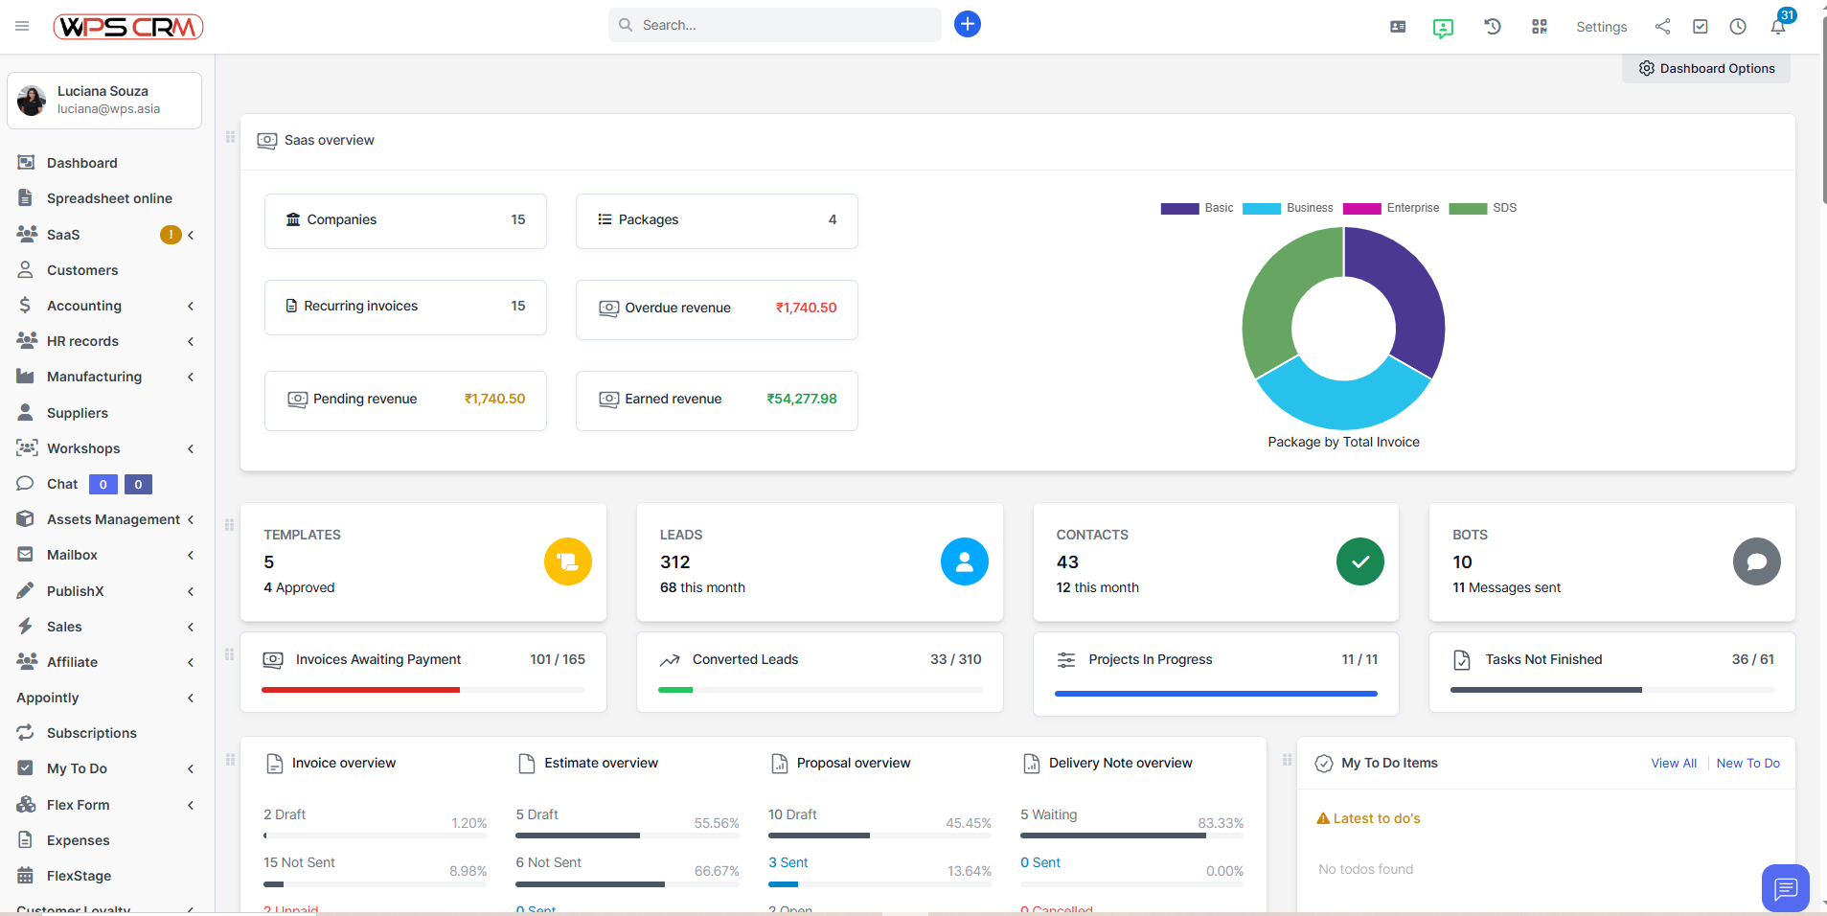Click the QR grid icon in header

point(1540,27)
